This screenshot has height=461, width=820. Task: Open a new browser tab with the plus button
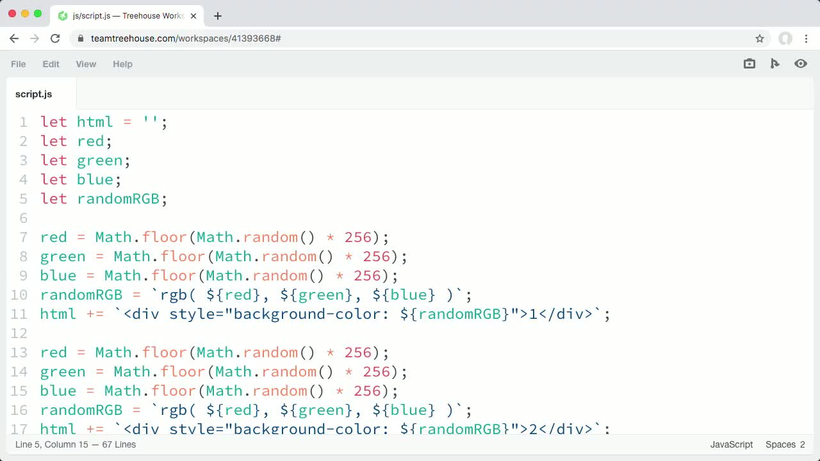click(x=217, y=15)
